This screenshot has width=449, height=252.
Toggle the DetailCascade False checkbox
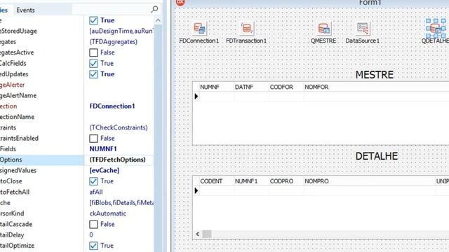pos(93,224)
